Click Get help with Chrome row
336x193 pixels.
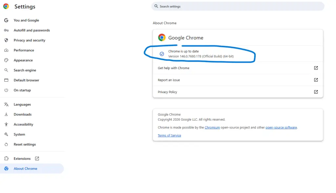(238, 68)
